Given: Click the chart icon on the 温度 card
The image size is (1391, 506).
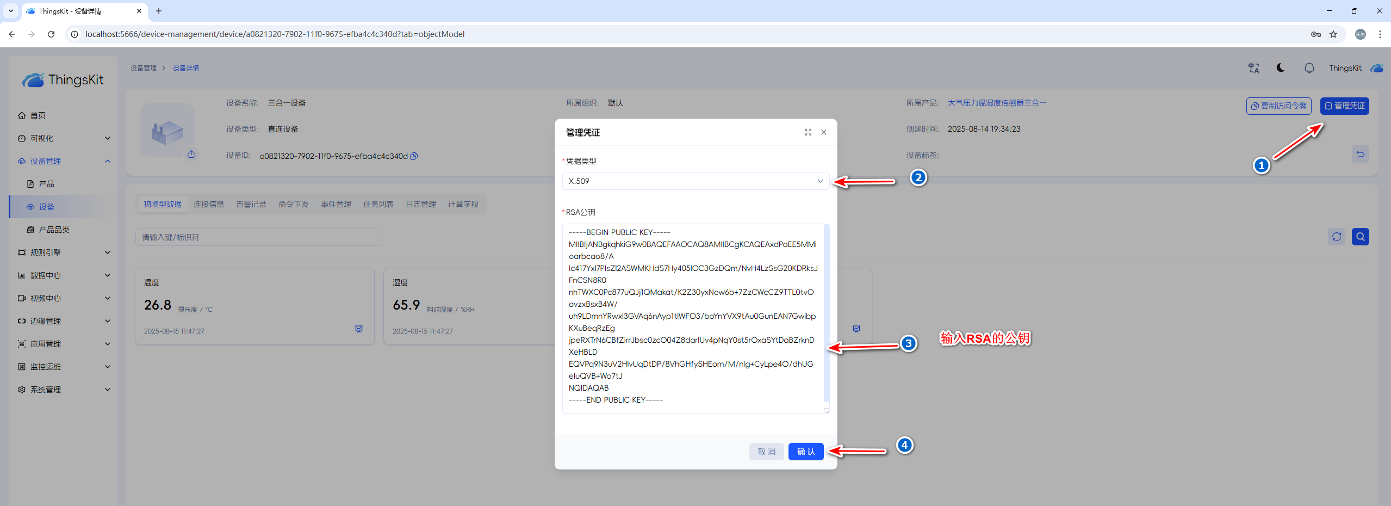Looking at the screenshot, I should (359, 329).
